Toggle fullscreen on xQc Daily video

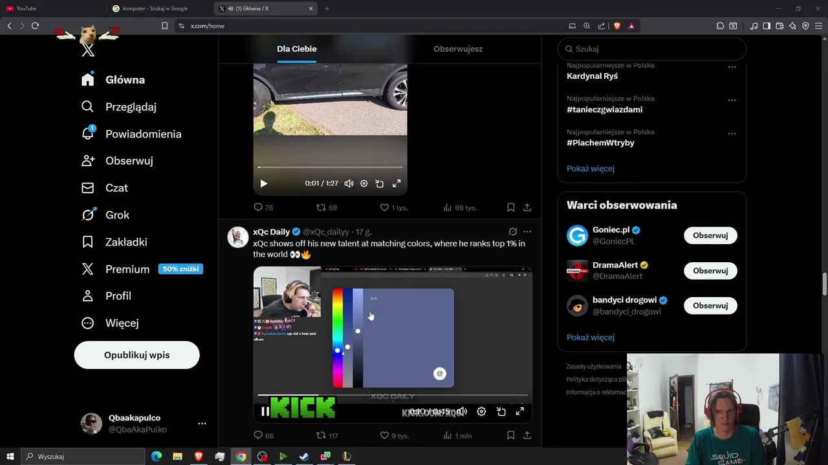[519, 411]
